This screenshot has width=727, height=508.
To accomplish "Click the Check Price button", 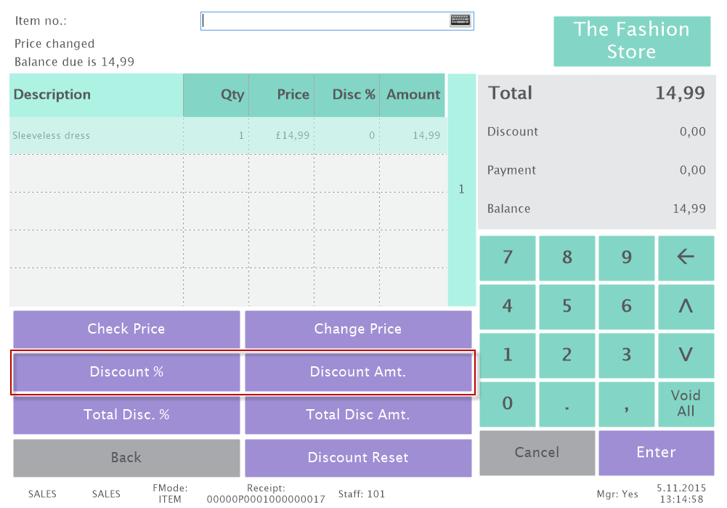I will tap(126, 329).
